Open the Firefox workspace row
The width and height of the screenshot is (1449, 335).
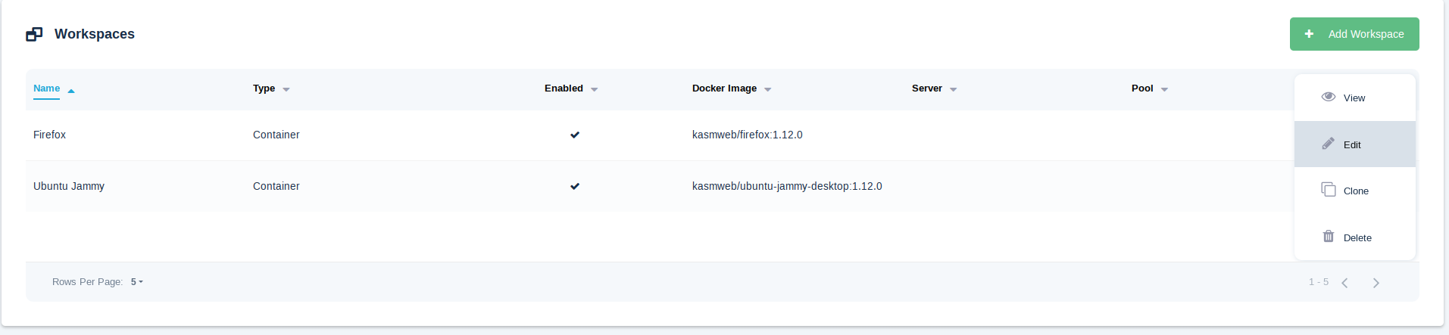click(x=50, y=135)
